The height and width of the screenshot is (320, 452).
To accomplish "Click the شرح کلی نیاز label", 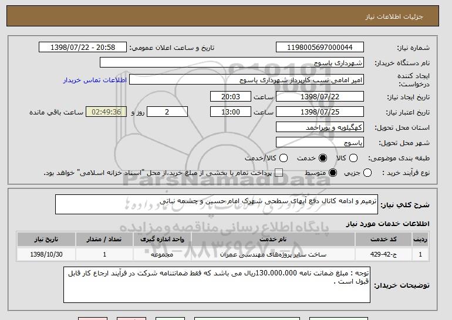I will click(x=405, y=205).
